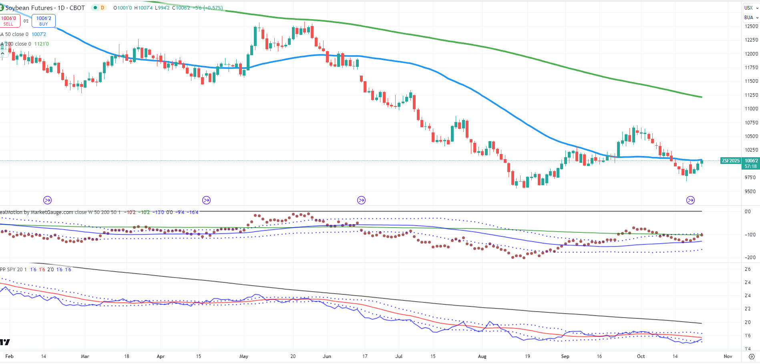Open the Soybean Futures symbol title
Screen dimensions: 760x364
point(45,8)
